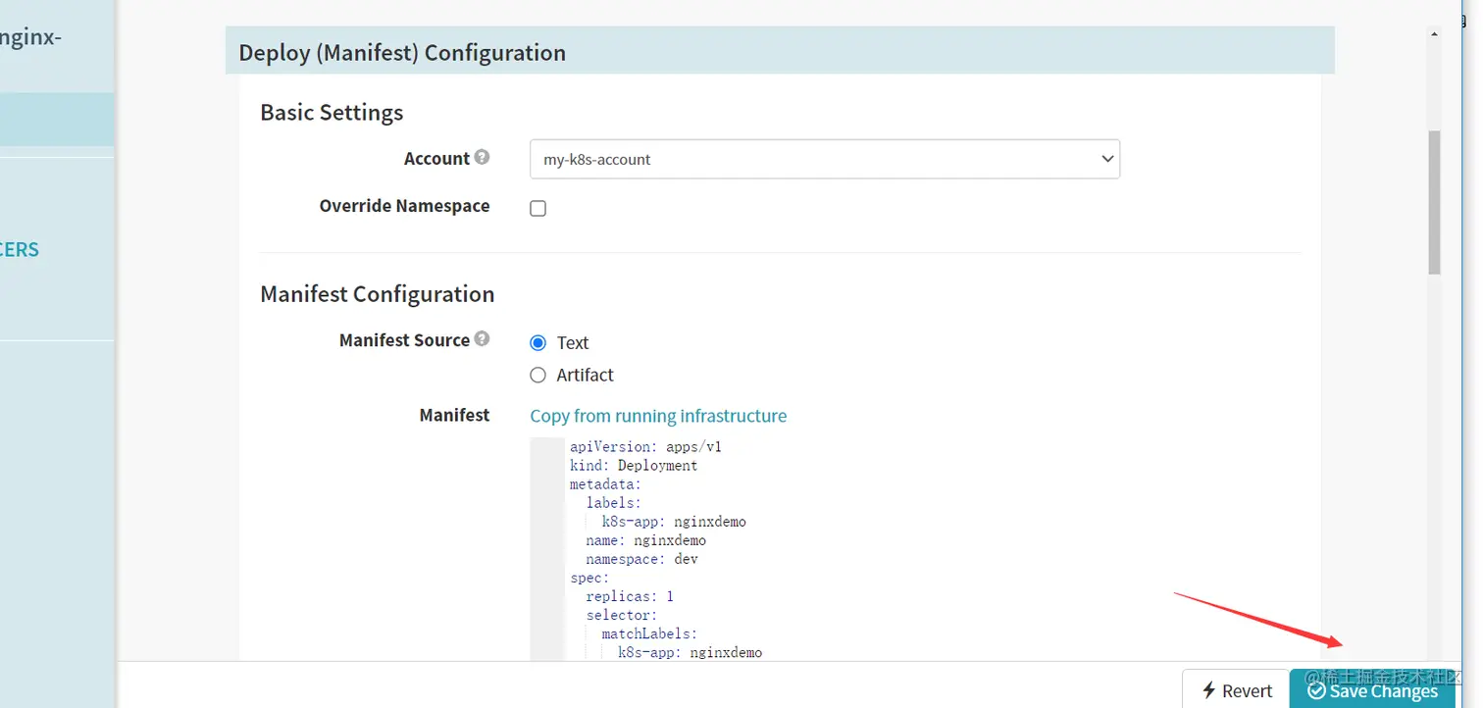Click the 'kind: Deployment' line in manifest
This screenshot has height=708, width=1483.
pos(634,465)
